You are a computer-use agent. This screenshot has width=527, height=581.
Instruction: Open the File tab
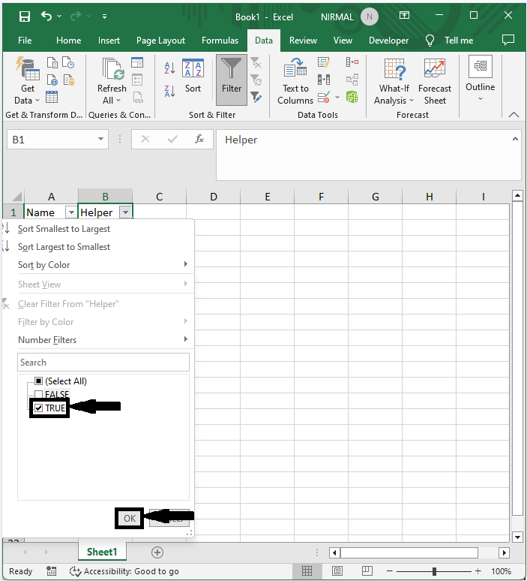(x=25, y=41)
